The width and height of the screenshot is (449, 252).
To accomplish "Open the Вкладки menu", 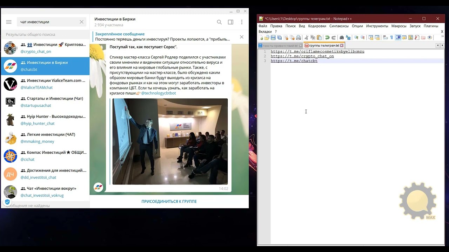I will pyautogui.click(x=265, y=31).
